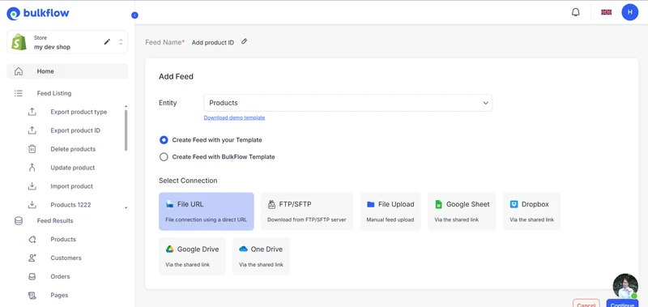The image size is (648, 307).
Task: Open Feed Results section
Action: pyautogui.click(x=55, y=220)
